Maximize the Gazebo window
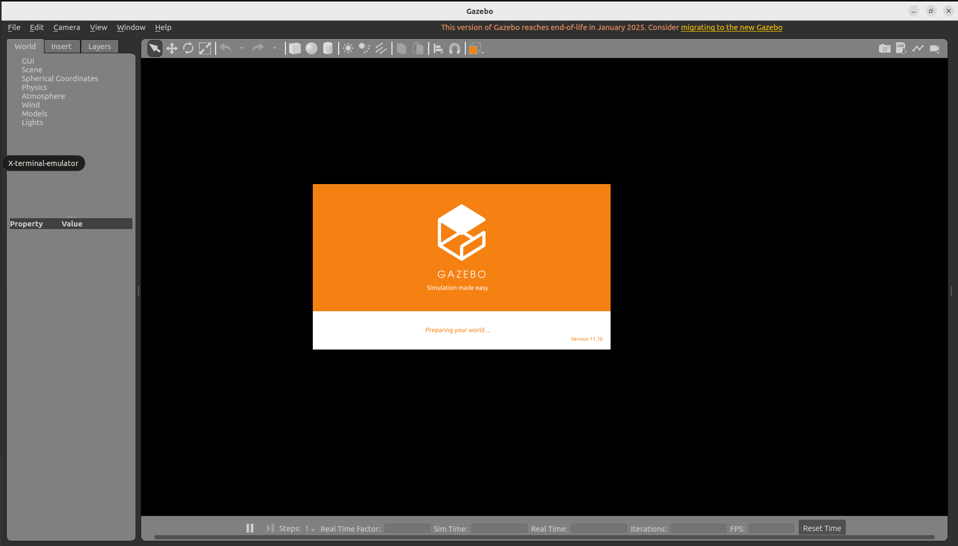The width and height of the screenshot is (958, 546). click(x=931, y=11)
